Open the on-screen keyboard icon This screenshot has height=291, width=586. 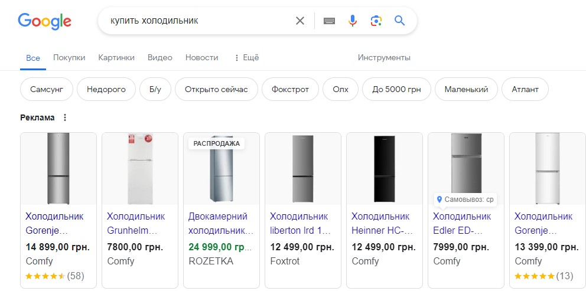[329, 21]
